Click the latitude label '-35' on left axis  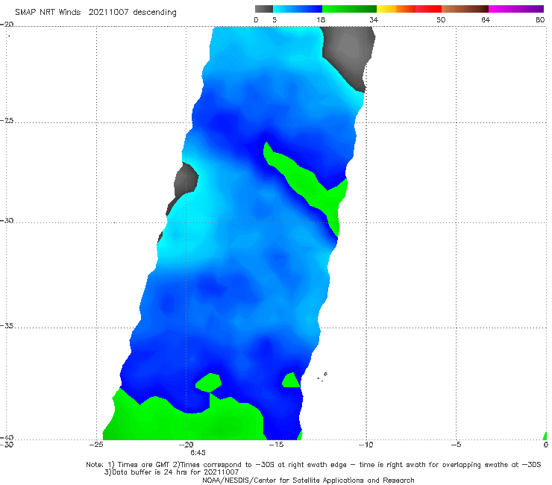7,326
